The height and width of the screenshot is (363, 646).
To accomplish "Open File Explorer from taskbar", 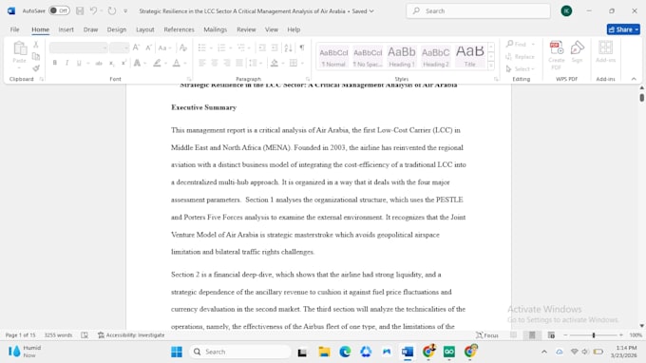I will tap(324, 352).
